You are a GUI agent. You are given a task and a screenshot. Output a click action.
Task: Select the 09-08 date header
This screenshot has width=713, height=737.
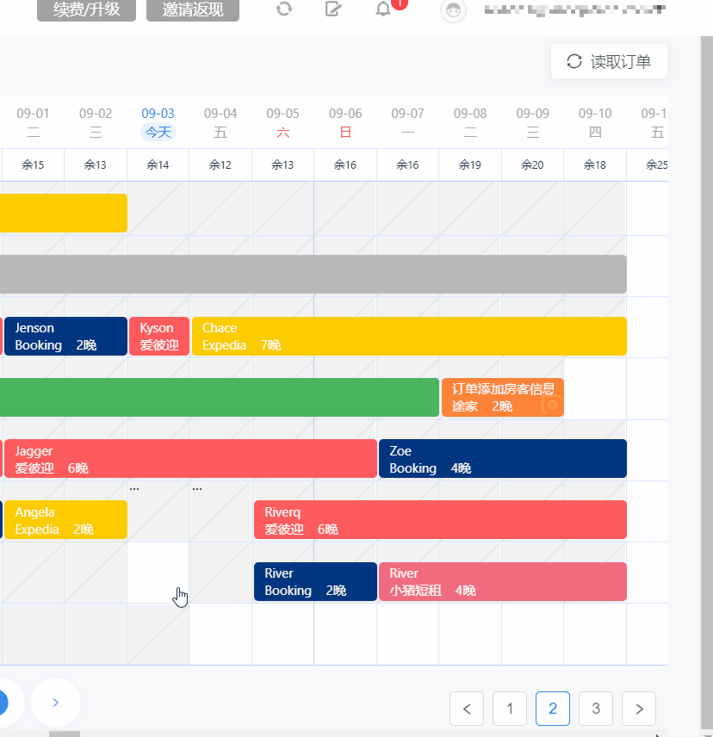470,122
